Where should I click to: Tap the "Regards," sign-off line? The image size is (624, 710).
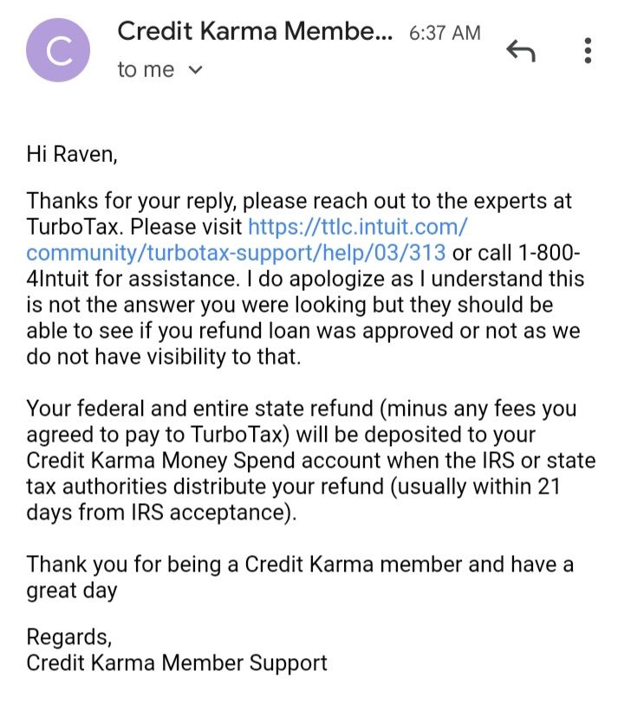(x=68, y=637)
